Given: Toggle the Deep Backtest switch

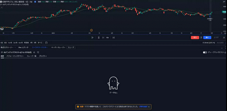Looking at the screenshot, I should [x=205, y=52].
